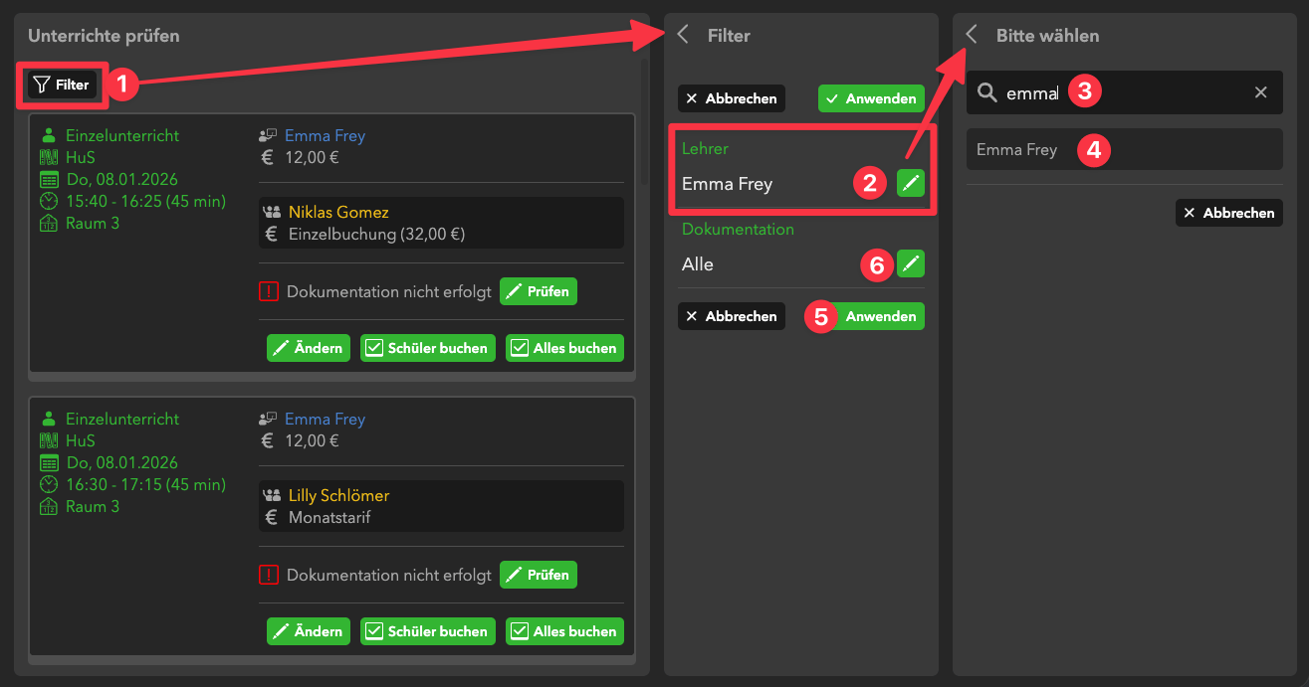The width and height of the screenshot is (1309, 687).
Task: Select Emma Frey from the search results
Action: pos(1017,150)
